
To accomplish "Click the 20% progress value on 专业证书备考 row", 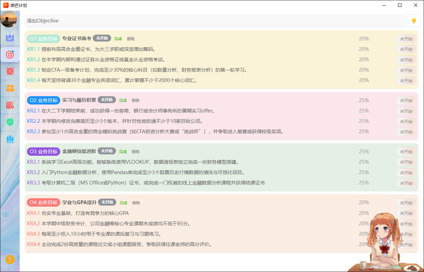I will tap(364, 39).
